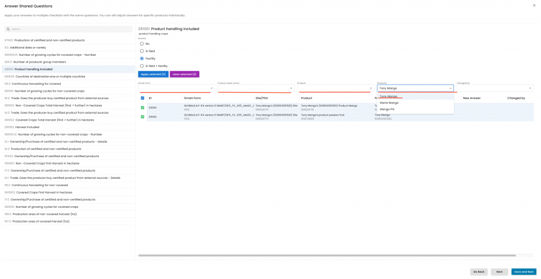Click the search magnifier icon

(x=8, y=30)
